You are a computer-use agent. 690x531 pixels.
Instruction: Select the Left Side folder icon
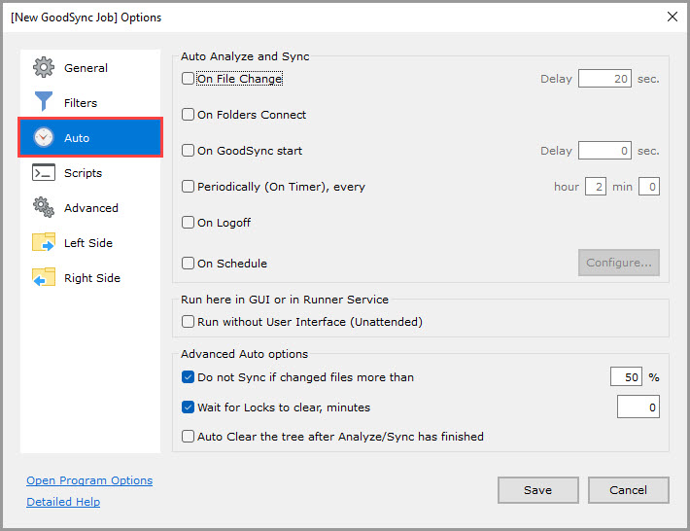44,243
